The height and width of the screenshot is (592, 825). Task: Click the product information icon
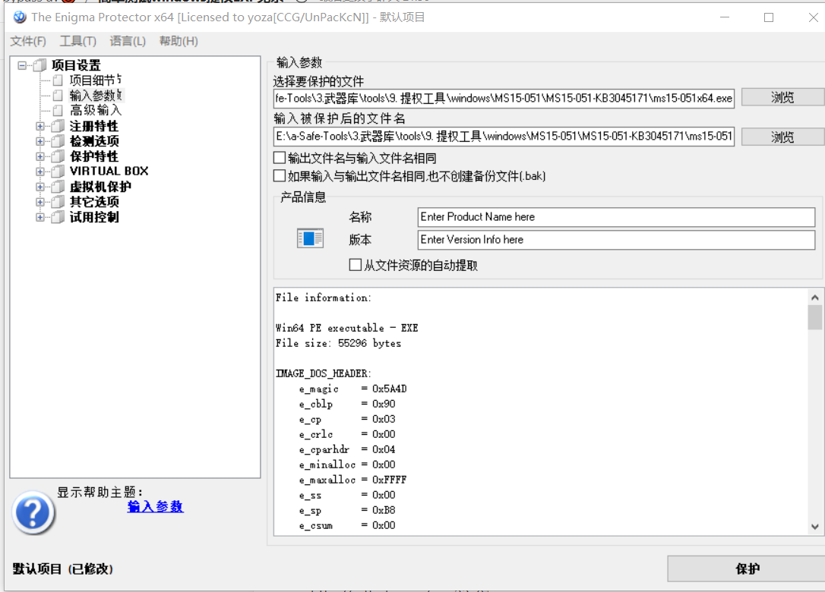[310, 238]
